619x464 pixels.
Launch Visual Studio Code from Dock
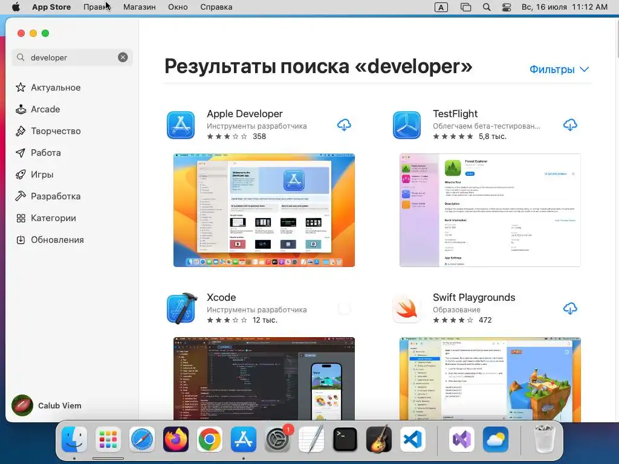(412, 439)
